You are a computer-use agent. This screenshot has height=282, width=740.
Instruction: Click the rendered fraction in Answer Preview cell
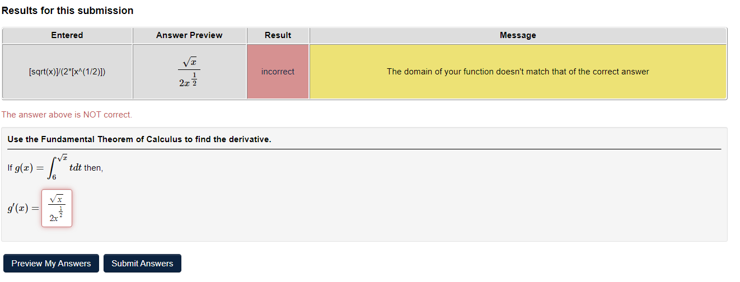point(189,72)
